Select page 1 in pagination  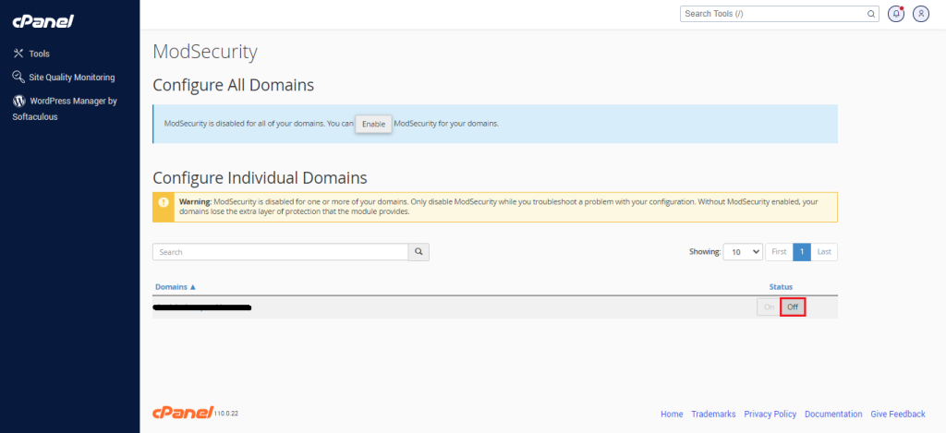(802, 252)
